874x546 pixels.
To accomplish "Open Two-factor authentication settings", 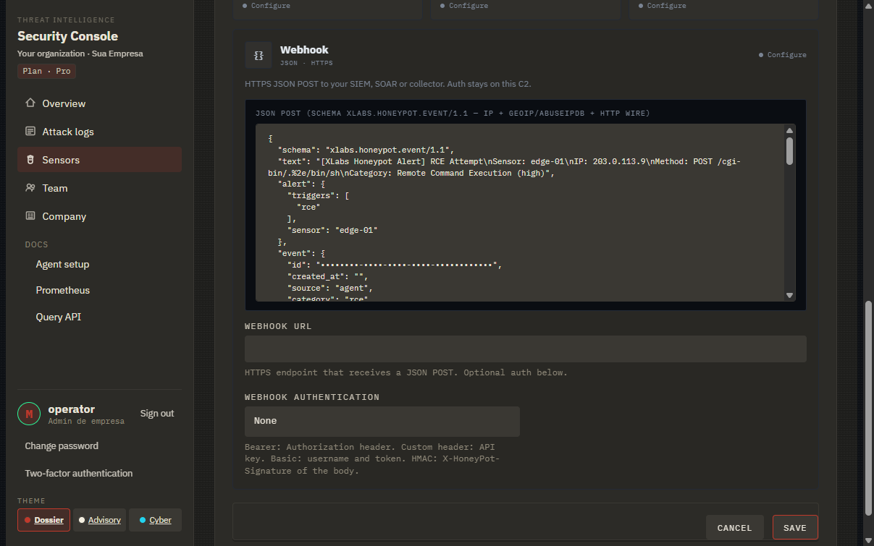I will [79, 474].
